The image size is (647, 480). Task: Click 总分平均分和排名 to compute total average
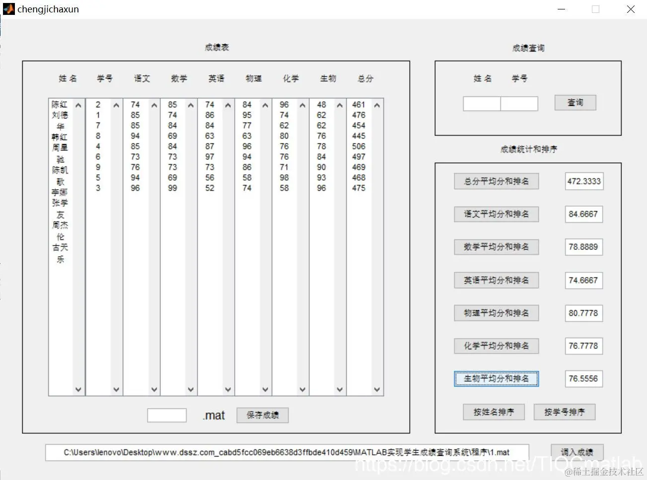496,181
